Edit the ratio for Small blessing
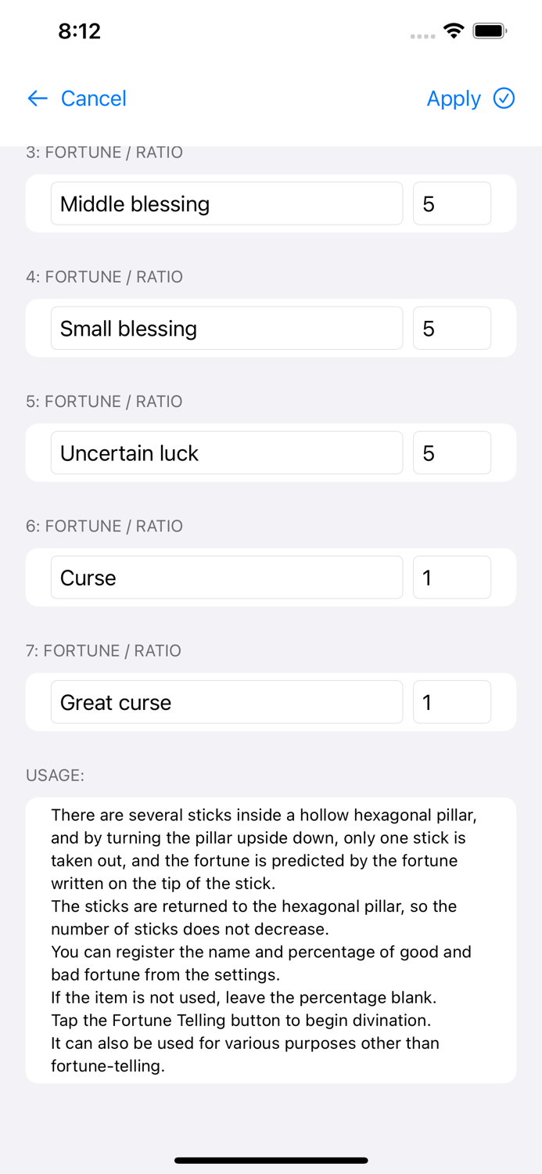 click(452, 328)
